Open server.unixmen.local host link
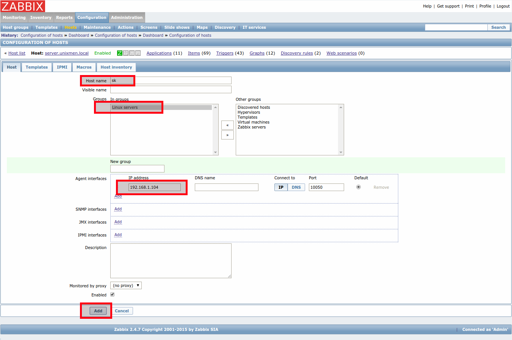The height and width of the screenshot is (340, 512). coord(67,53)
